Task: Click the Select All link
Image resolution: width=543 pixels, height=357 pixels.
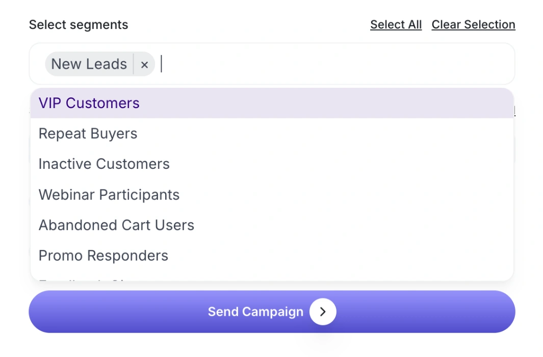Action: (x=396, y=24)
